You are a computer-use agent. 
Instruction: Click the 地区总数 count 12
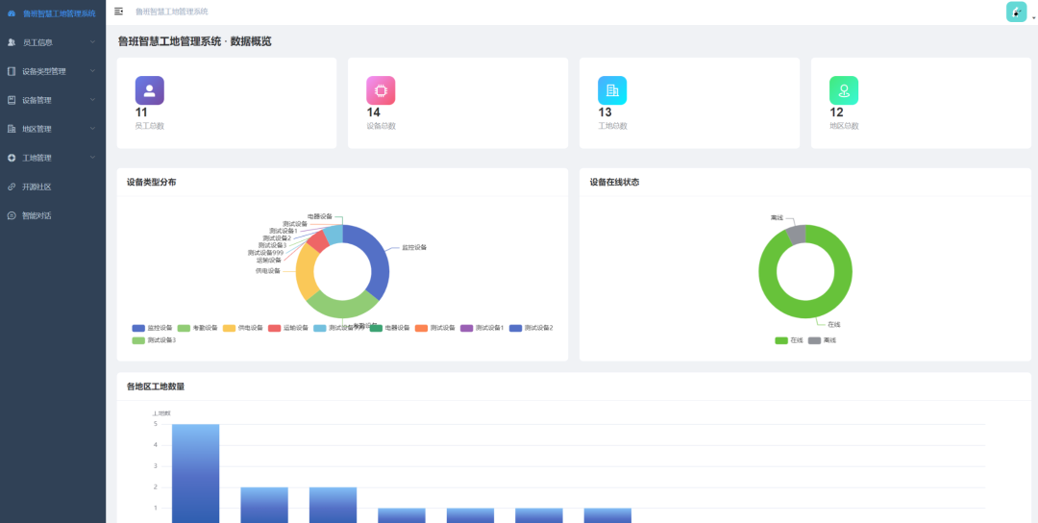[837, 112]
